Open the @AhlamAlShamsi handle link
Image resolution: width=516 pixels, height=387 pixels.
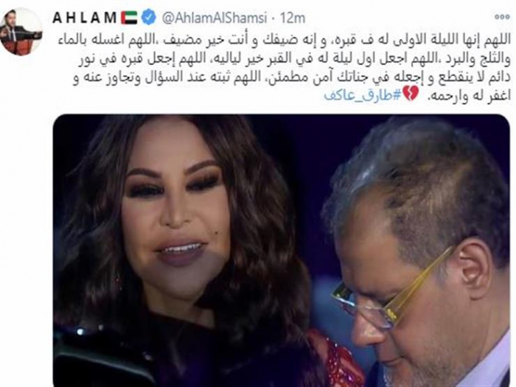coord(215,18)
